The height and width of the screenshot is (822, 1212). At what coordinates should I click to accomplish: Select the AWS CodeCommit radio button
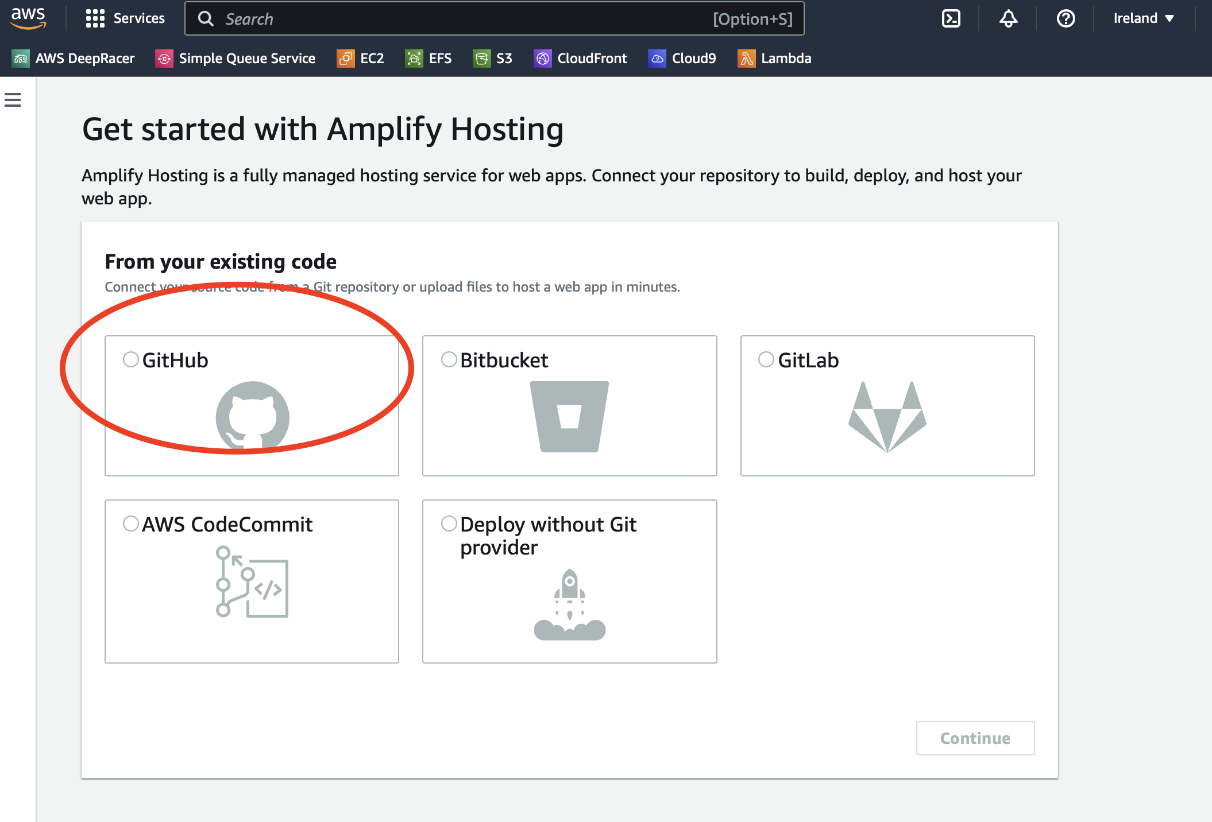coord(131,524)
